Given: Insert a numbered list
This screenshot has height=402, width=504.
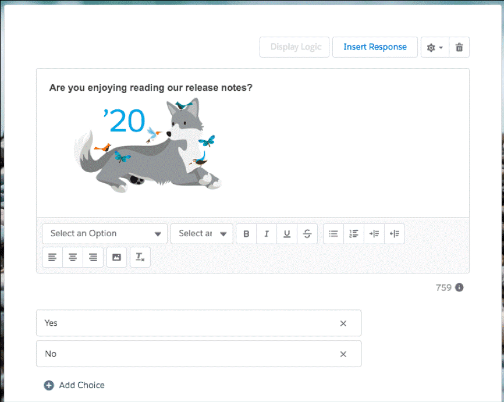Looking at the screenshot, I should point(354,234).
